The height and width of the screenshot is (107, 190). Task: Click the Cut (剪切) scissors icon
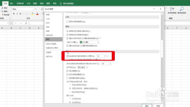coord(2,8)
